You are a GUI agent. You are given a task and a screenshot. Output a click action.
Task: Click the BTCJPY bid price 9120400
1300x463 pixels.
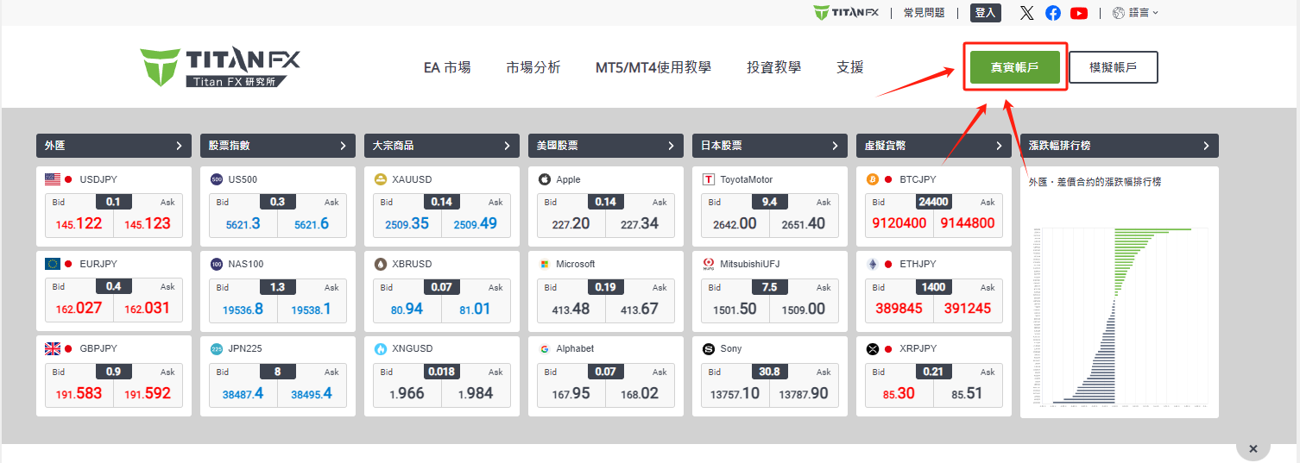[899, 223]
